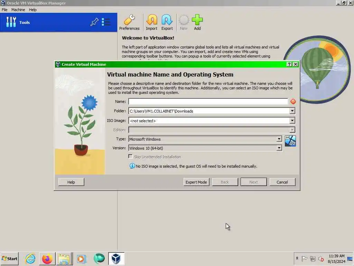Image resolution: width=354 pixels, height=266 pixels.
Task: Click the '<not selected>' ISO Image value
Action: 143,121
